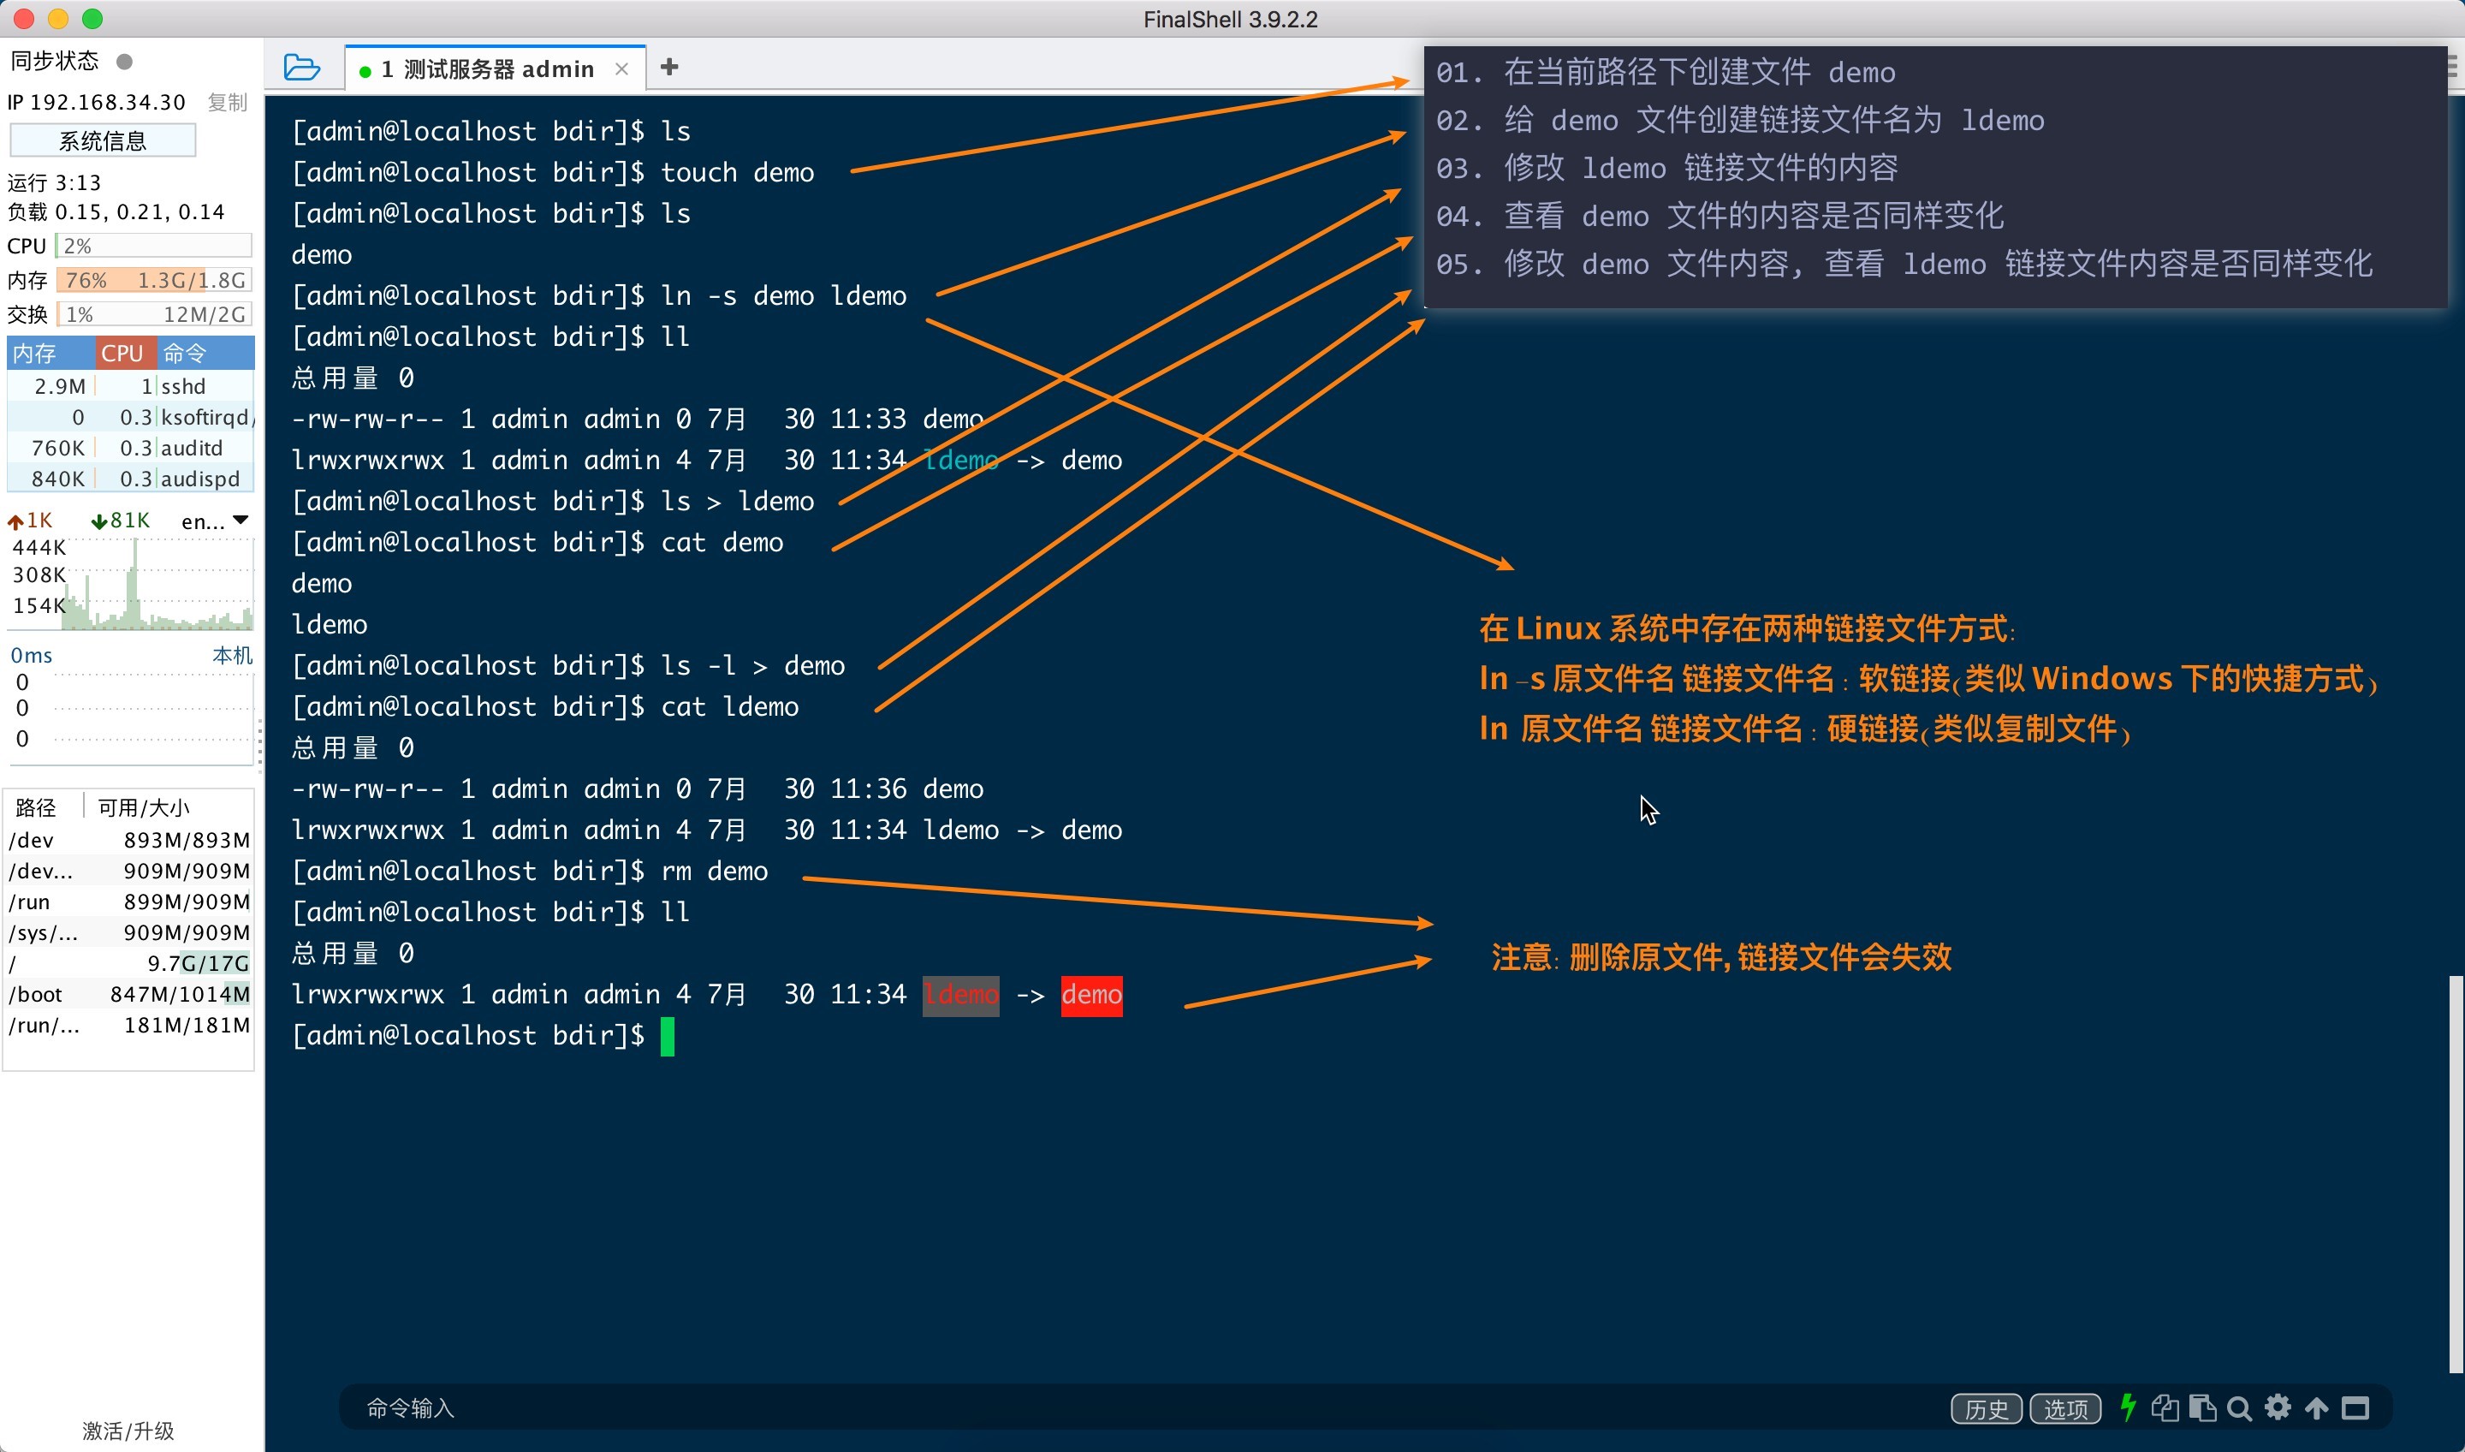Select the audispd process row
The width and height of the screenshot is (2465, 1452).
130,479
